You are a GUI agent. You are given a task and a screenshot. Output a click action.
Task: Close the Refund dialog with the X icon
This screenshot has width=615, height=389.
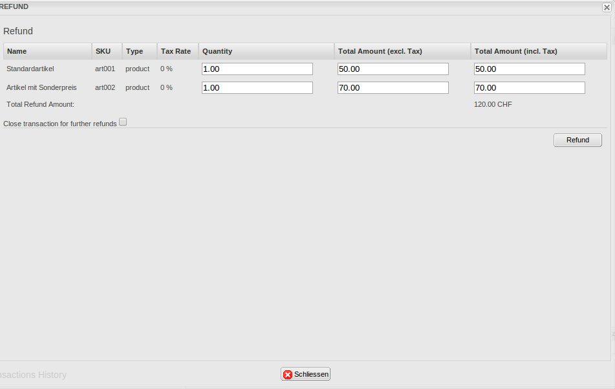point(607,7)
